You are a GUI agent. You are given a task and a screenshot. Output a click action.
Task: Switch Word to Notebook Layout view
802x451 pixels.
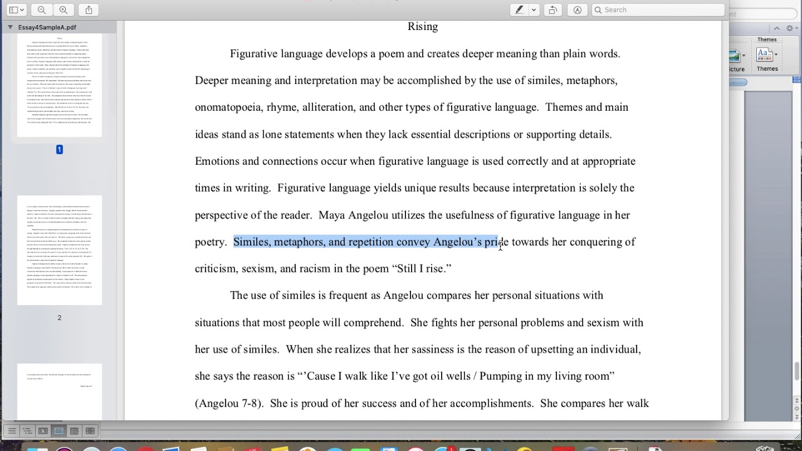coord(74,431)
